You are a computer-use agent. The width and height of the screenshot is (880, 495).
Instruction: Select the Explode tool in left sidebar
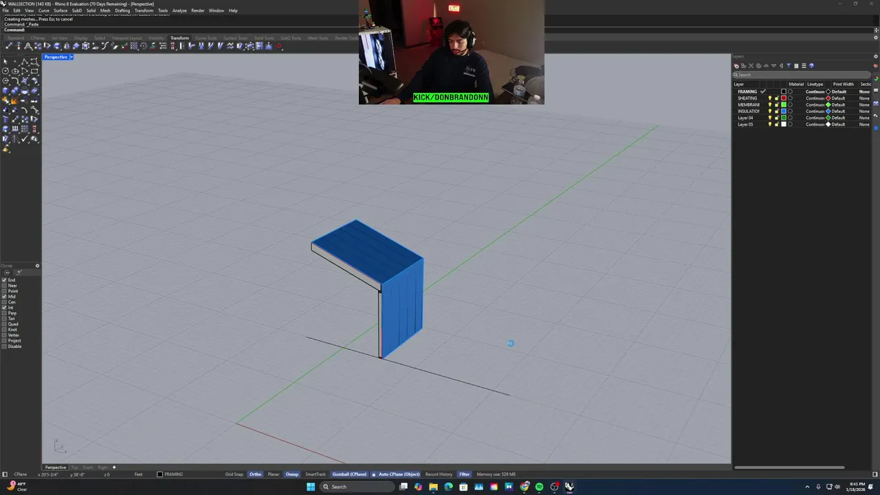tap(15, 100)
